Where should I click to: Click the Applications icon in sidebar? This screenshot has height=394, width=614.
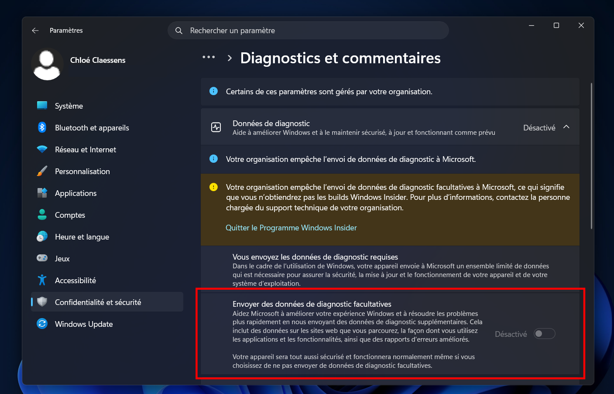[x=42, y=193]
